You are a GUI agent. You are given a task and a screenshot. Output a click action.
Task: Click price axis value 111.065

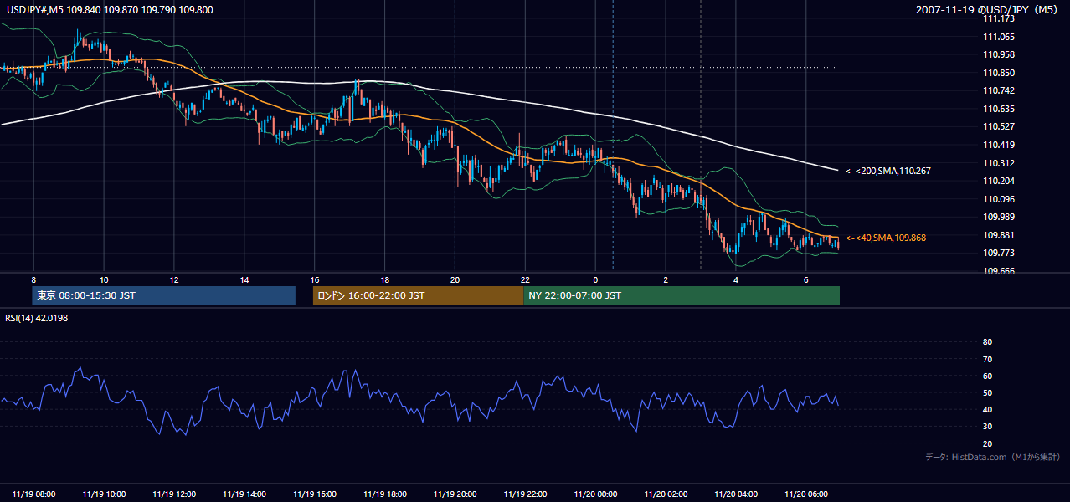click(x=999, y=37)
